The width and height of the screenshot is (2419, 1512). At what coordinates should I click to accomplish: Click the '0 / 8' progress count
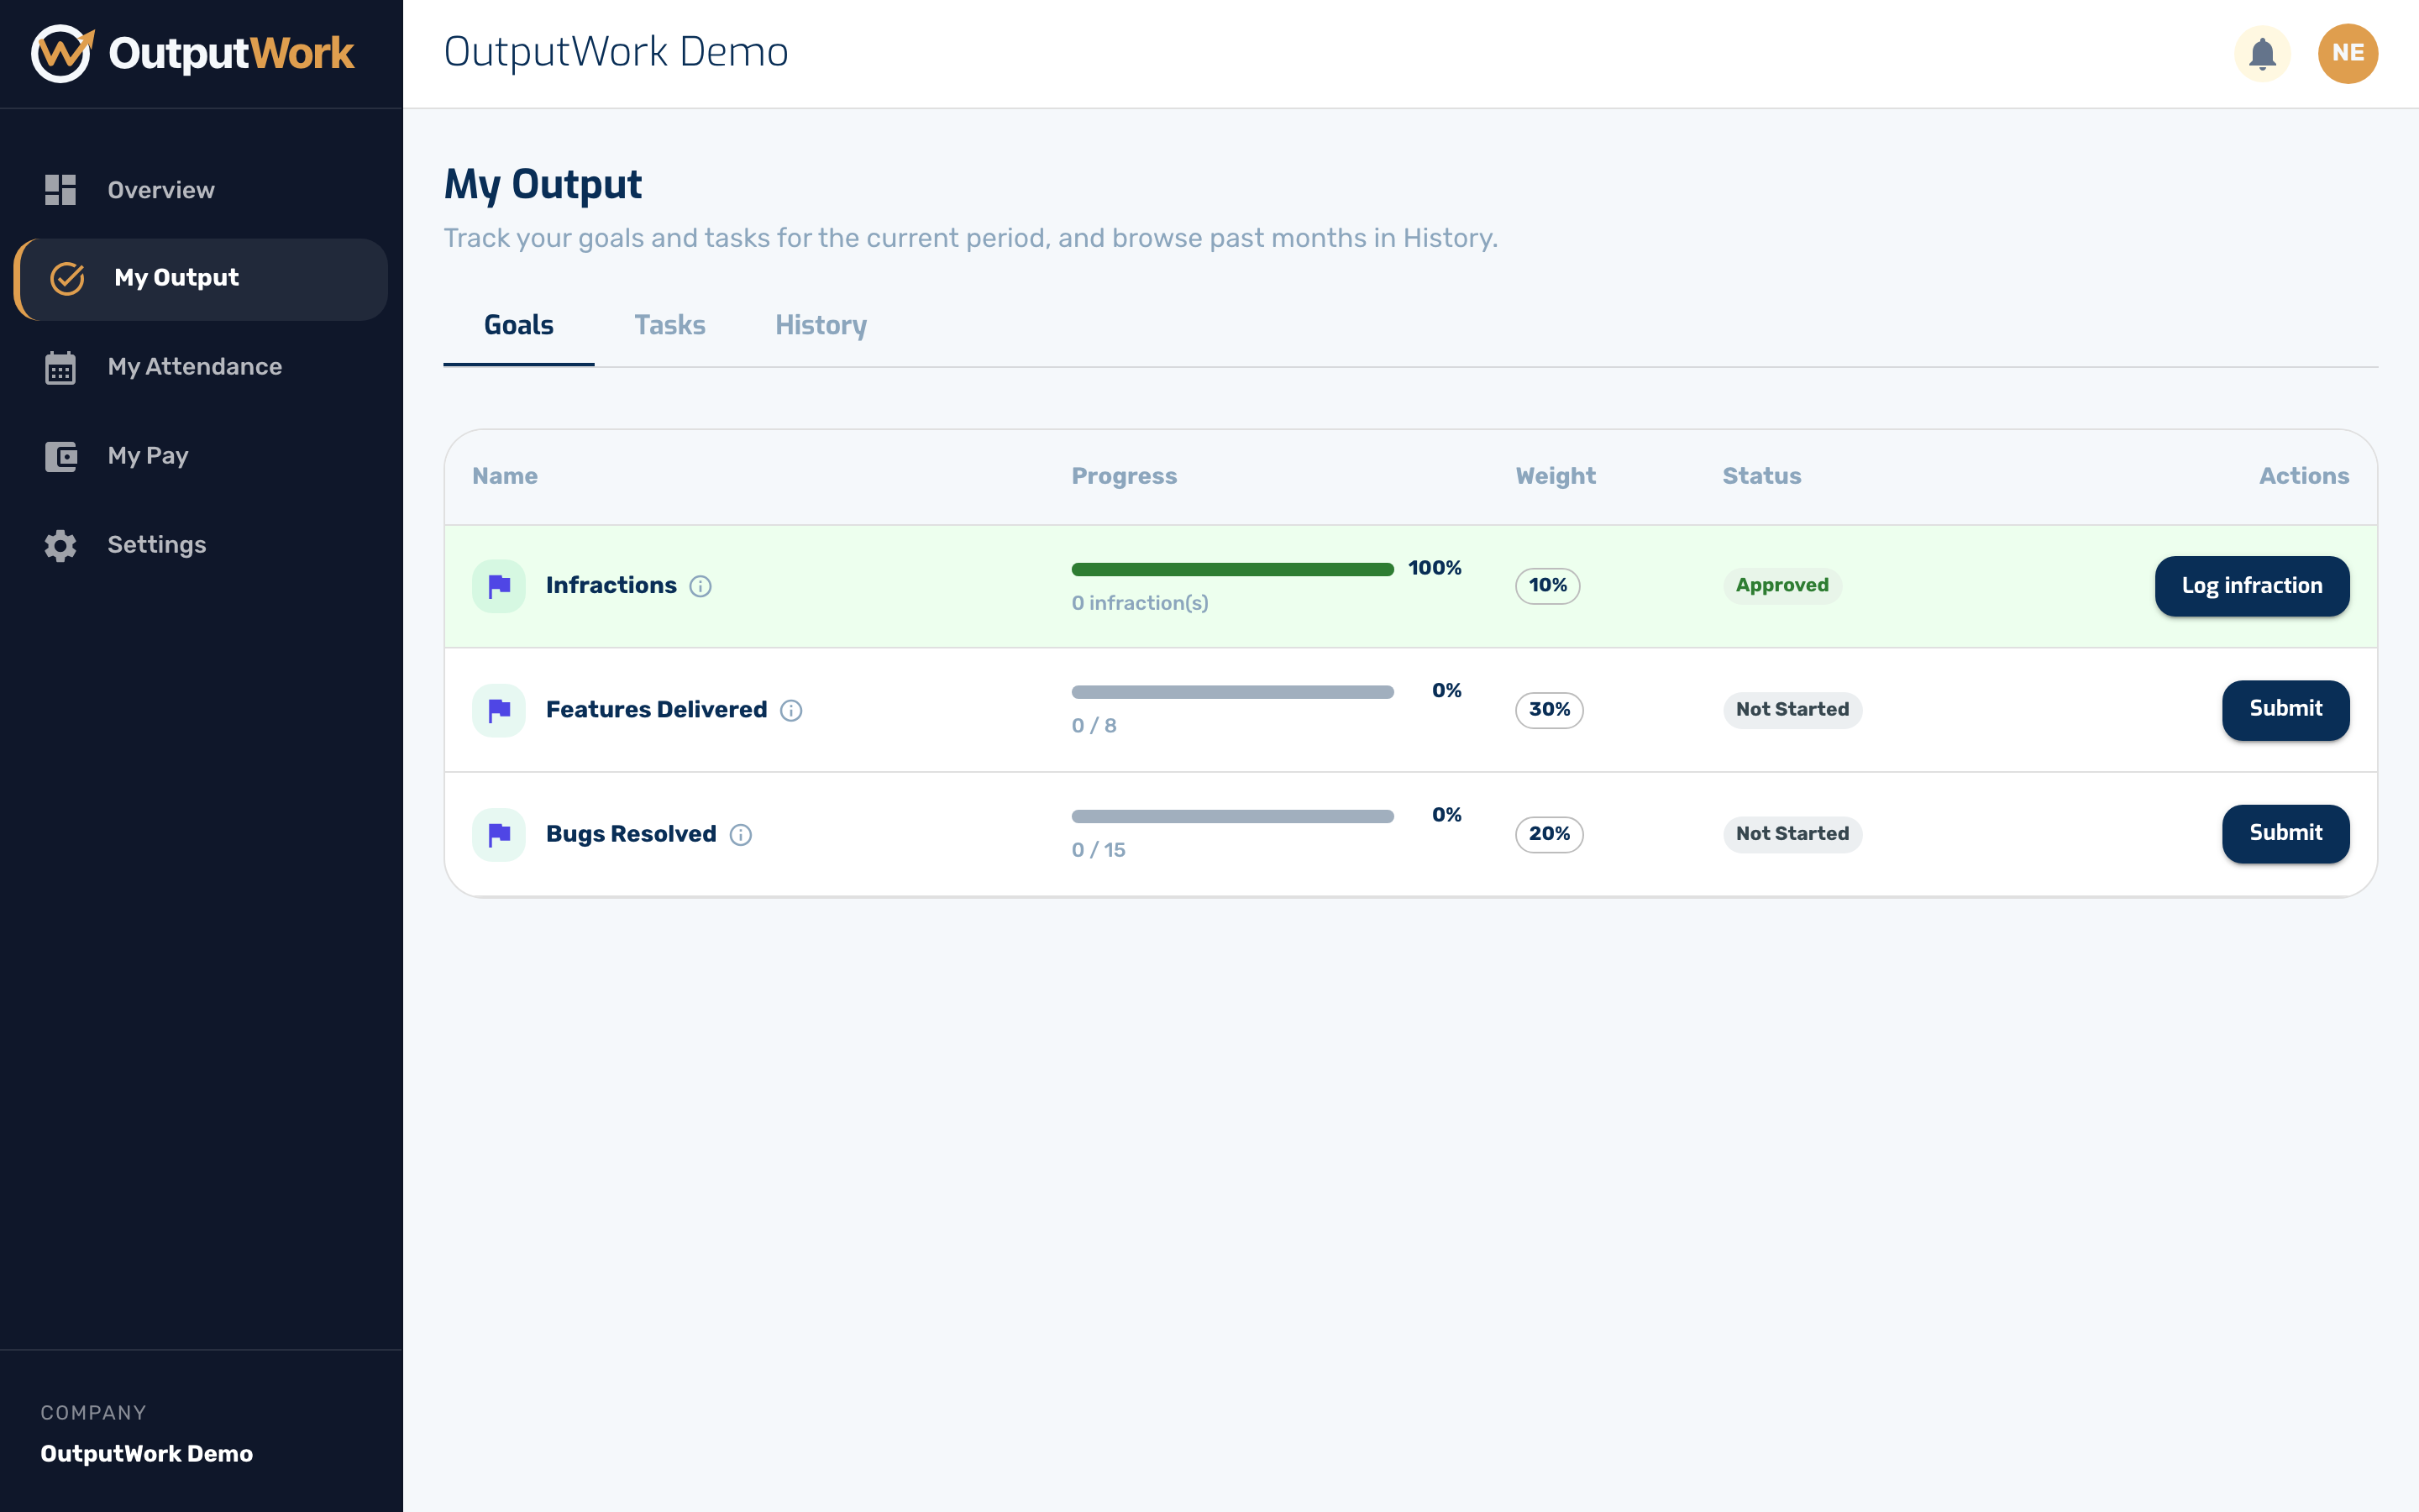(x=1094, y=726)
